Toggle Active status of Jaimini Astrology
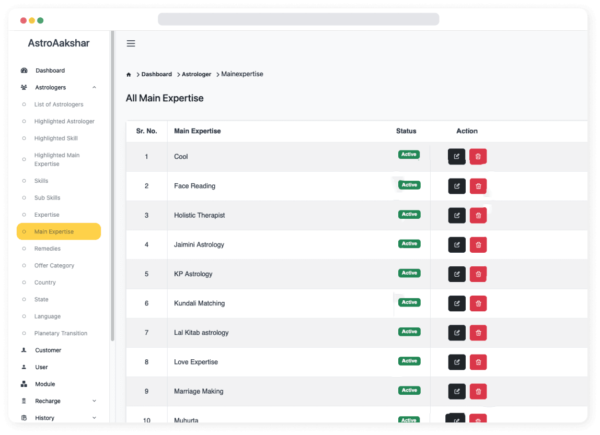This screenshot has width=600, height=435. pos(409,243)
